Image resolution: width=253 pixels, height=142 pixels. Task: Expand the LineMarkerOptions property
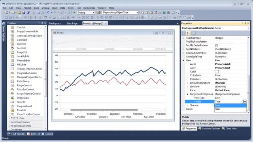(x=187, y=83)
